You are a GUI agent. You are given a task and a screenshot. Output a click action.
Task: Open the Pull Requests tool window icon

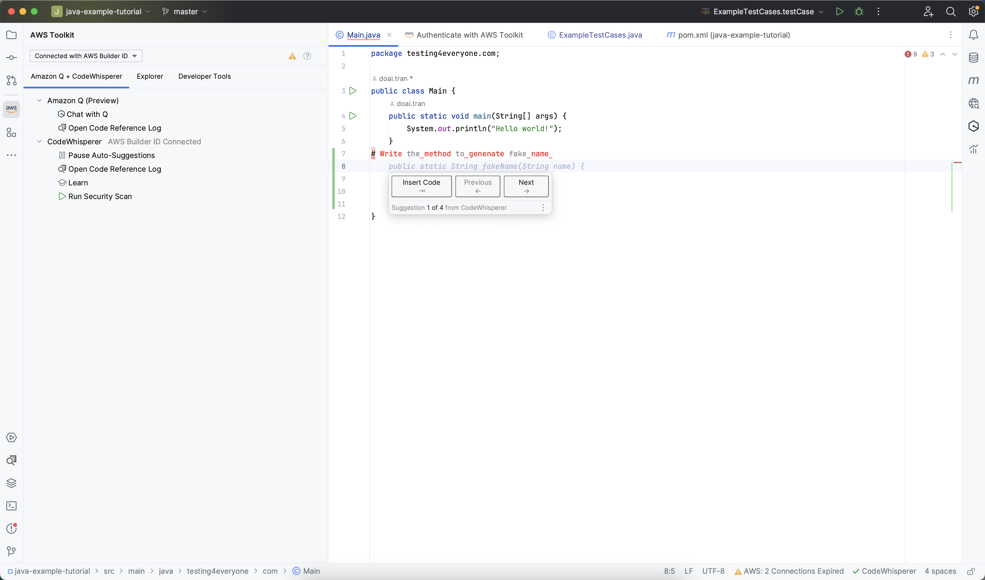(x=11, y=80)
